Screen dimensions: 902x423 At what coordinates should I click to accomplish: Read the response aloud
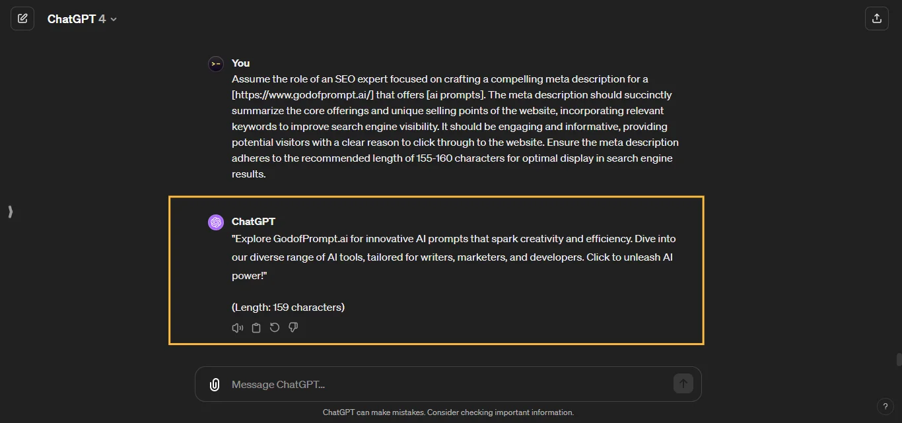coord(237,327)
